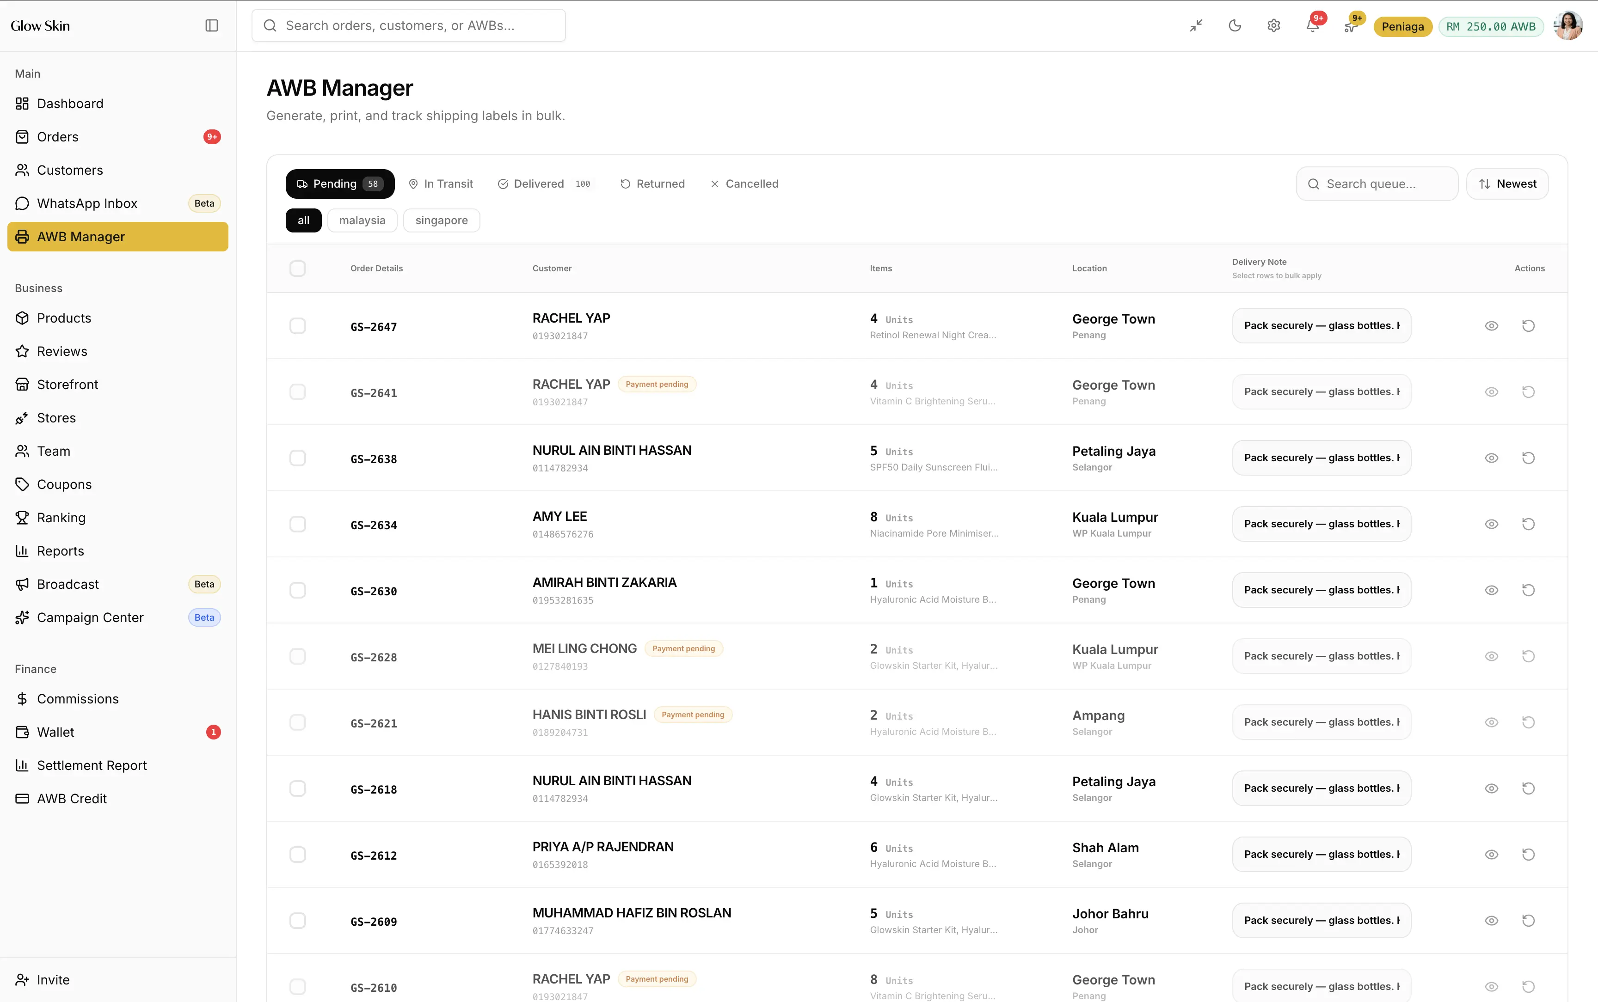Open notifications bell icon
Image resolution: width=1598 pixels, height=1002 pixels.
[x=1312, y=26]
